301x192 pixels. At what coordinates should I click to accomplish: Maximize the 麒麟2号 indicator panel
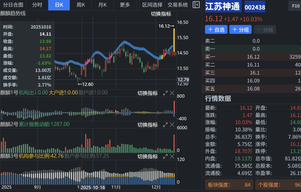coord(165,125)
